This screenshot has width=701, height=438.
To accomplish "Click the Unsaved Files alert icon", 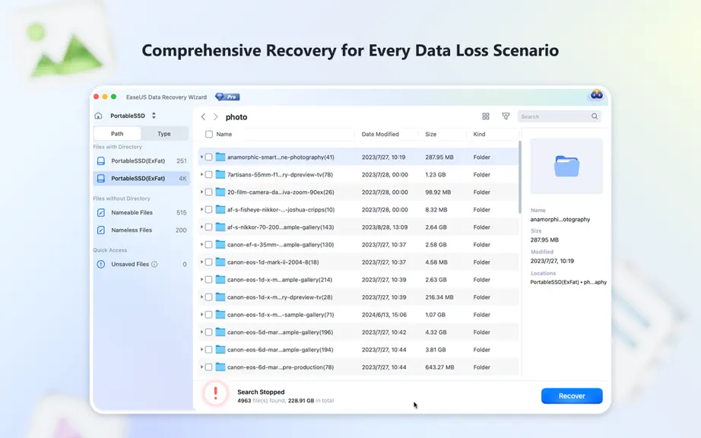I will click(x=101, y=264).
